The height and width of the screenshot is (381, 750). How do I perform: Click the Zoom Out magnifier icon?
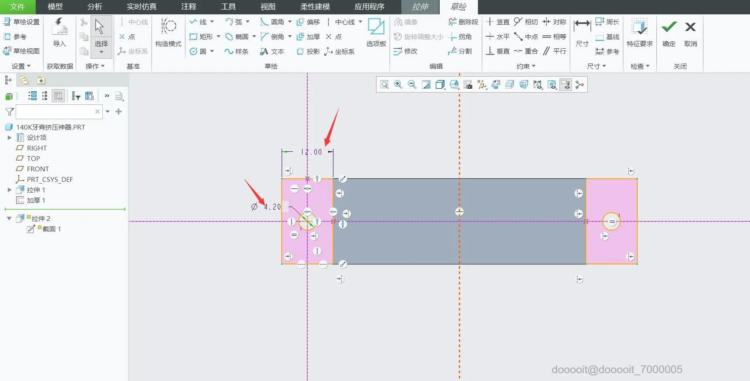[x=412, y=84]
